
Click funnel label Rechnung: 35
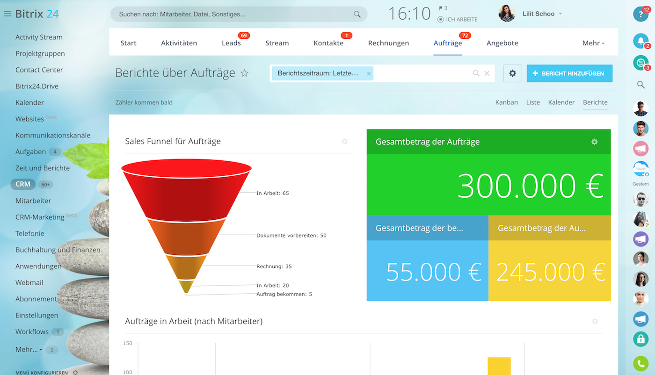click(274, 267)
